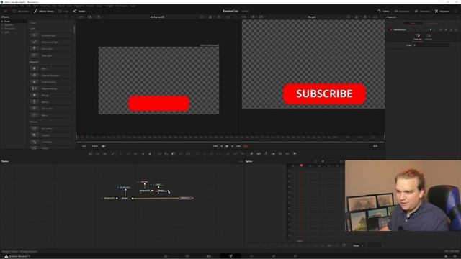
Task: Open the Workspace menu
Action: [122, 6]
